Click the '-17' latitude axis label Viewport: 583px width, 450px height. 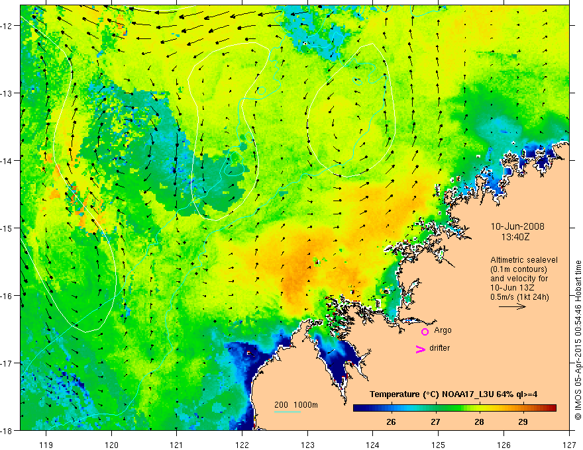coord(7,363)
